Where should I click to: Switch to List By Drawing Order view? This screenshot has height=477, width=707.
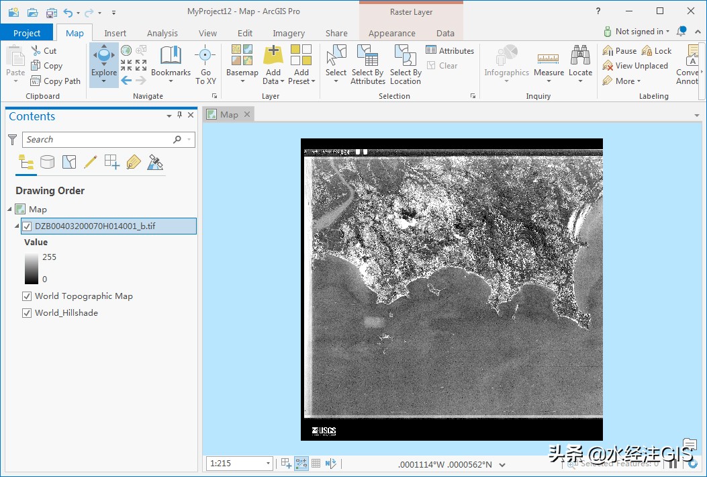click(x=26, y=161)
